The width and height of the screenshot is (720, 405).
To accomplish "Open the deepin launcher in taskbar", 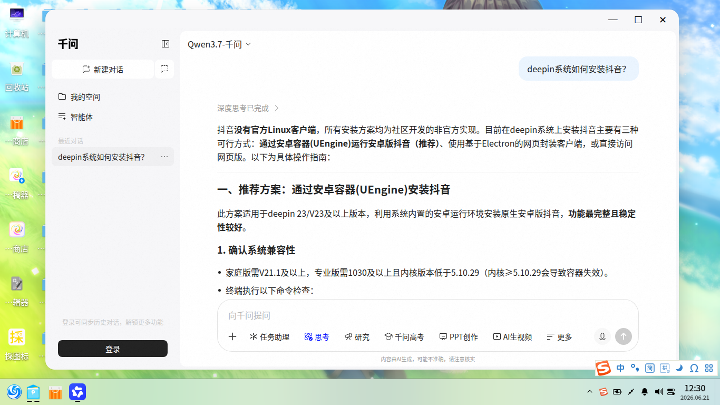I will (x=14, y=392).
